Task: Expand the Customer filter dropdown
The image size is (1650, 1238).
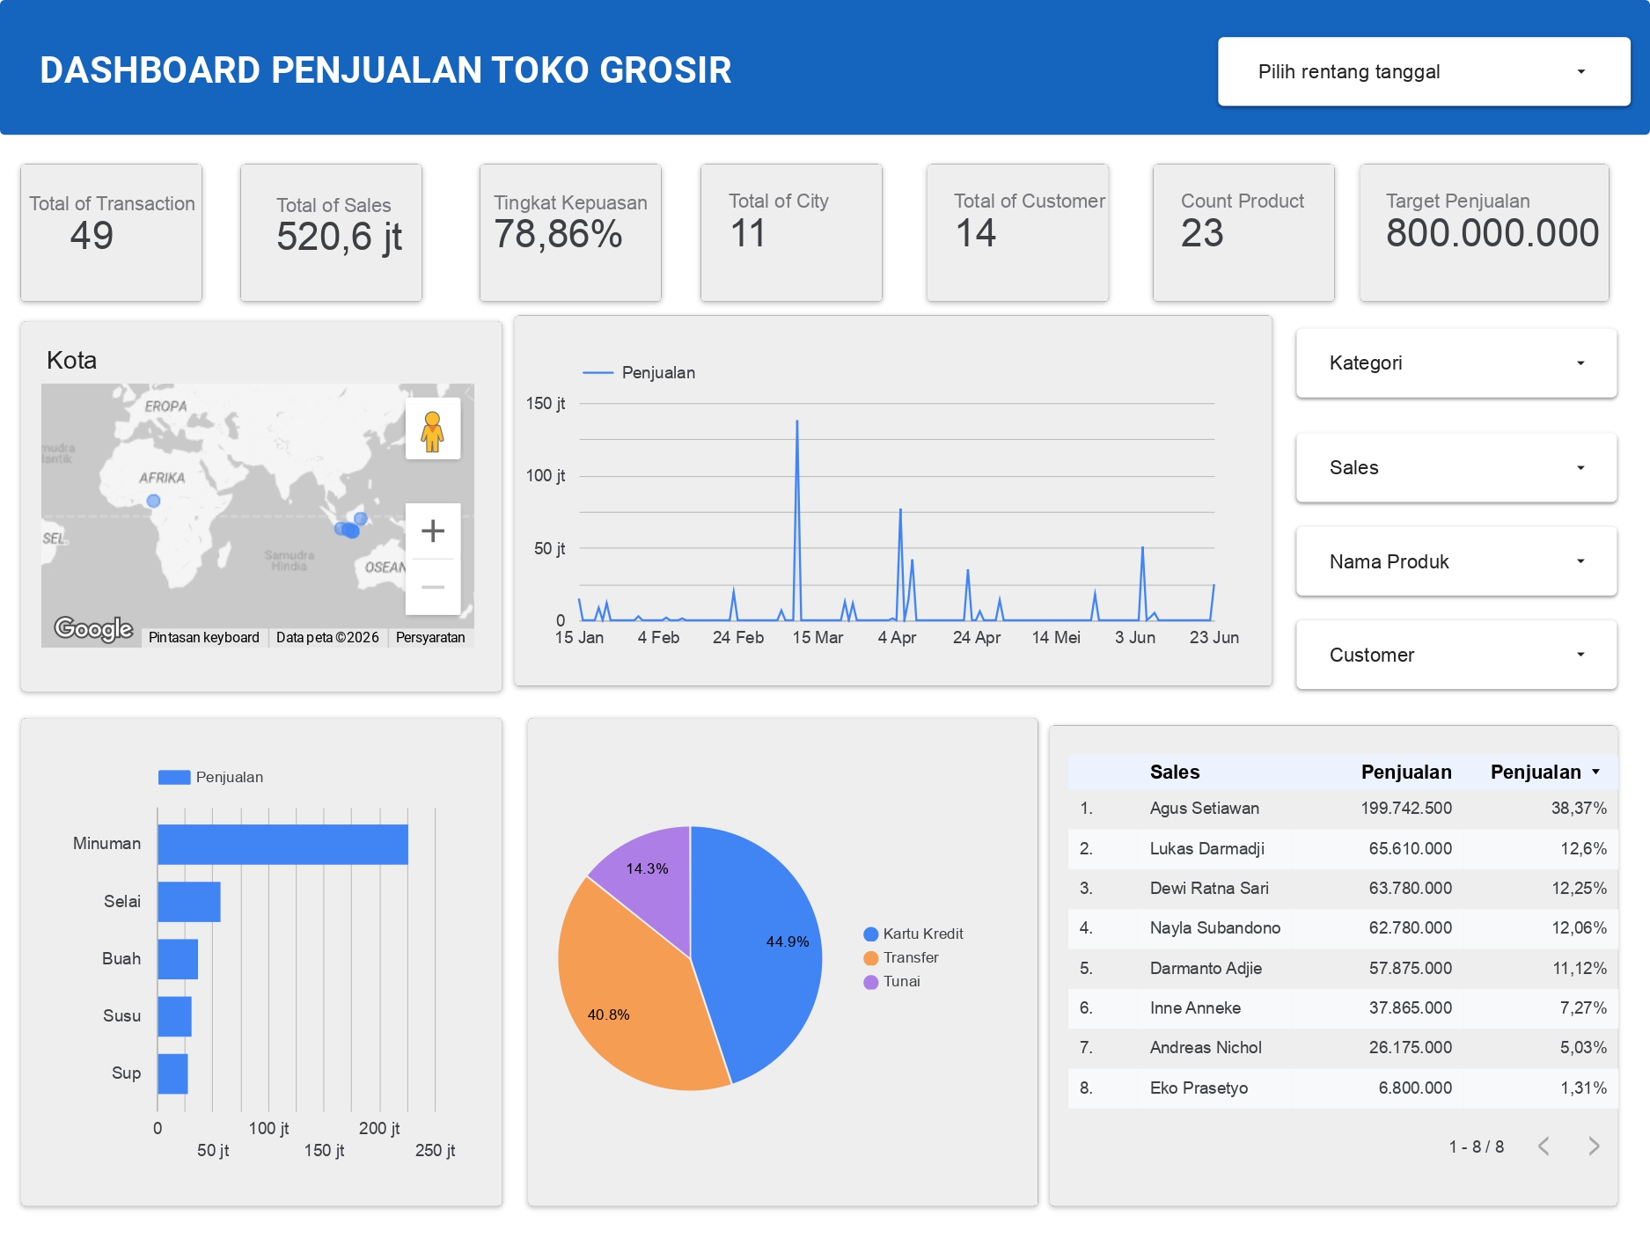Action: point(1456,655)
